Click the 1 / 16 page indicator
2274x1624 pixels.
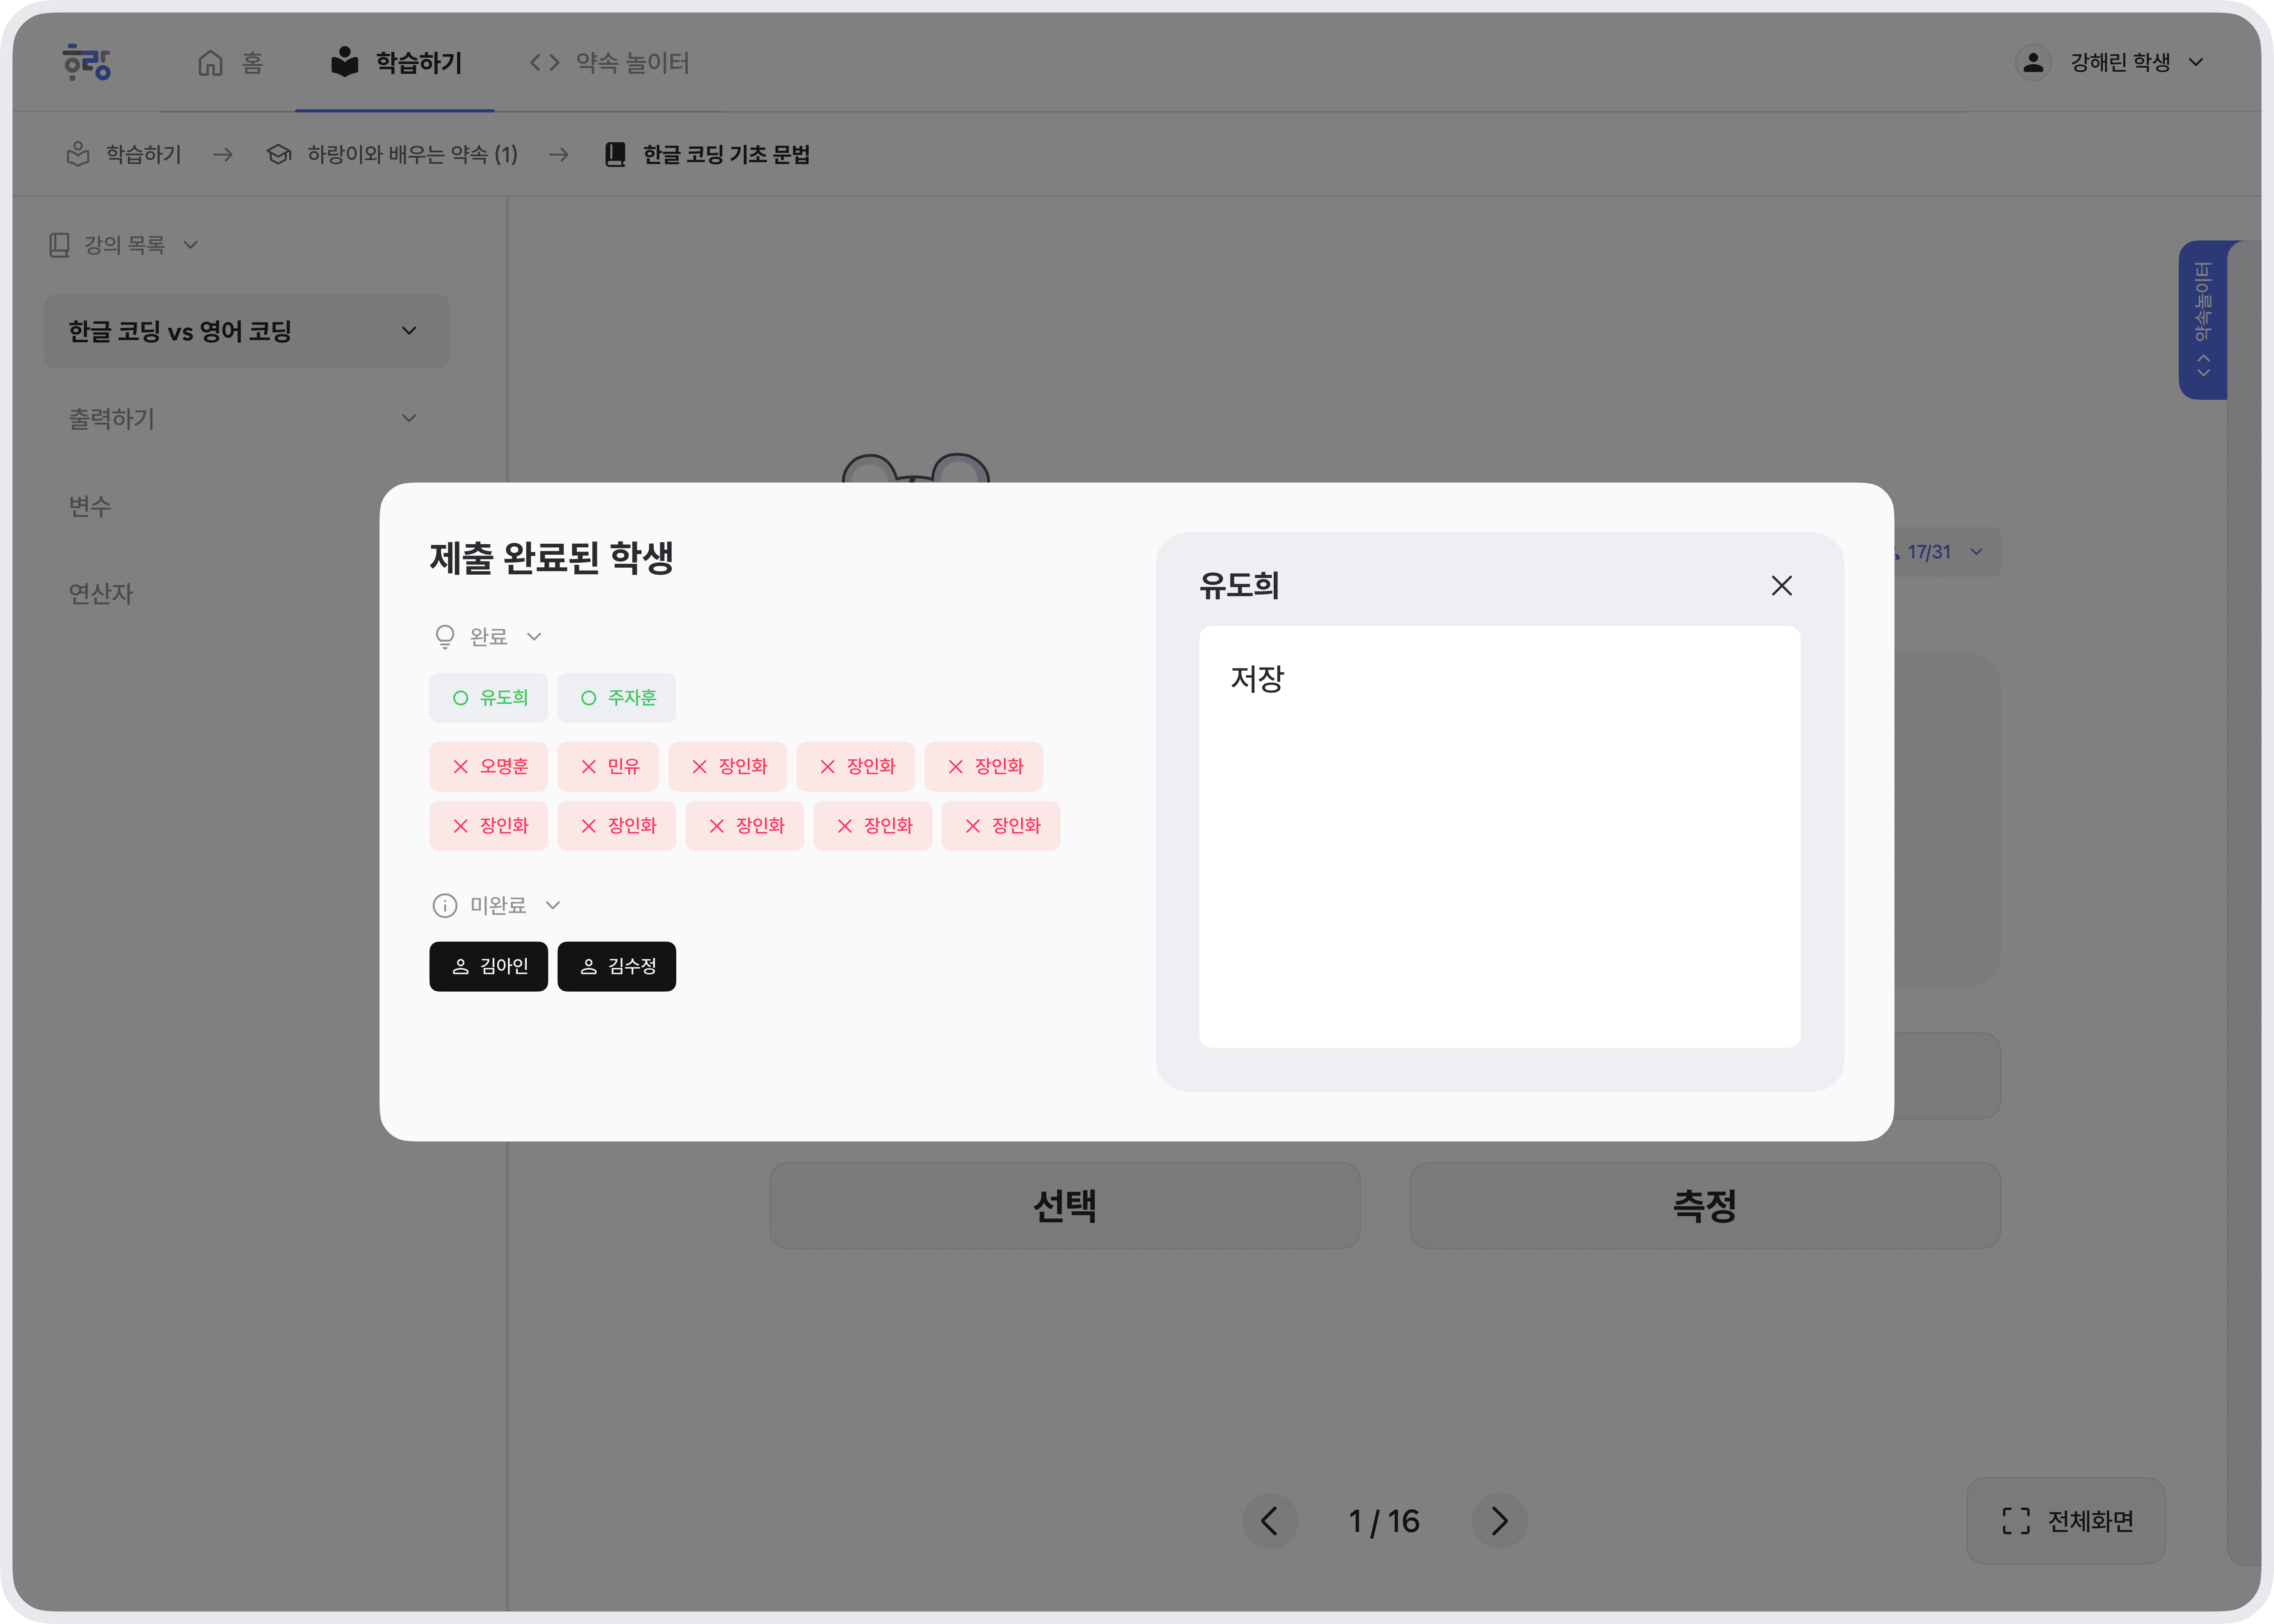(x=1384, y=1522)
